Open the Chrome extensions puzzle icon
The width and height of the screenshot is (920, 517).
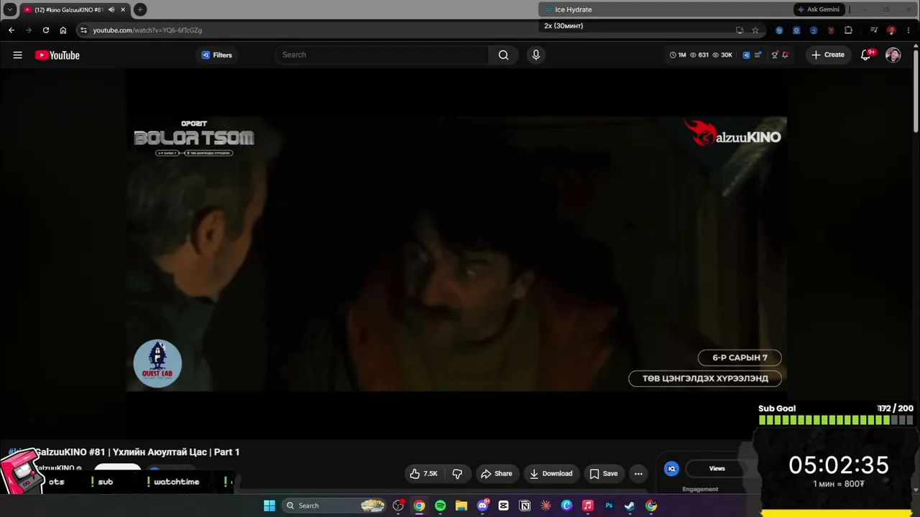coord(848,30)
